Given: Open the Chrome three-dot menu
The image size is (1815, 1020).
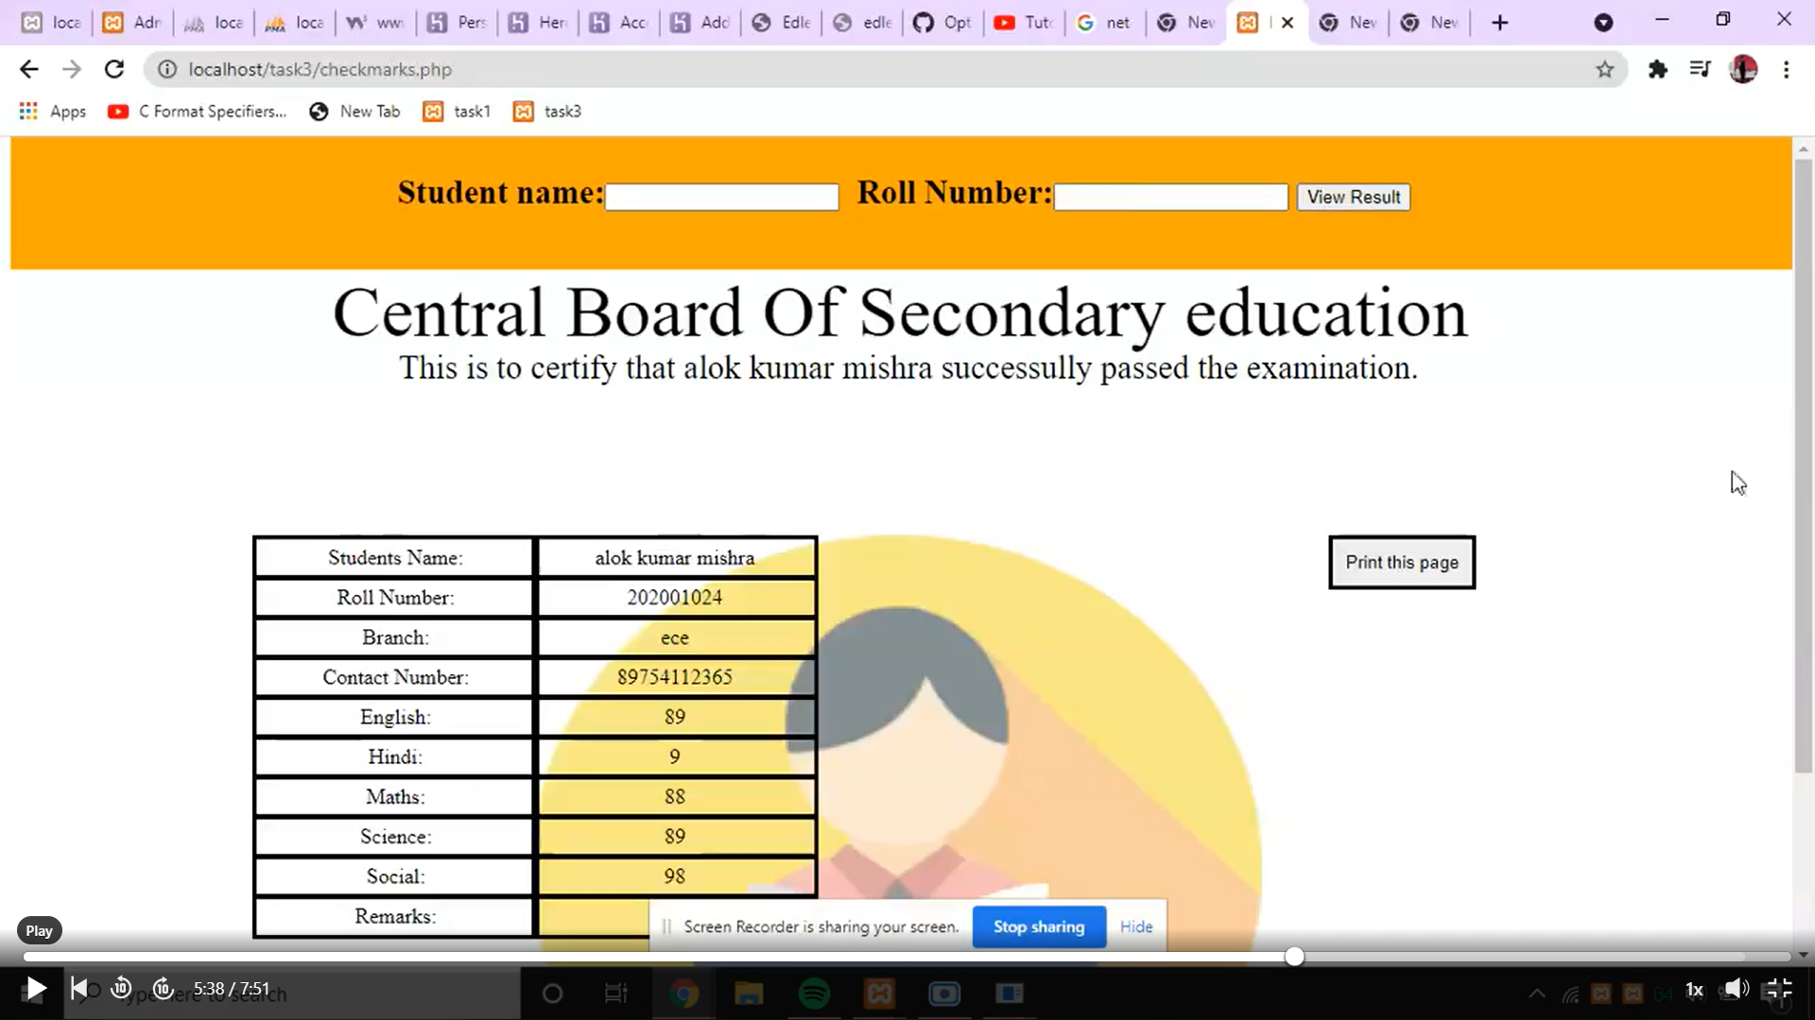Looking at the screenshot, I should pyautogui.click(x=1786, y=69).
